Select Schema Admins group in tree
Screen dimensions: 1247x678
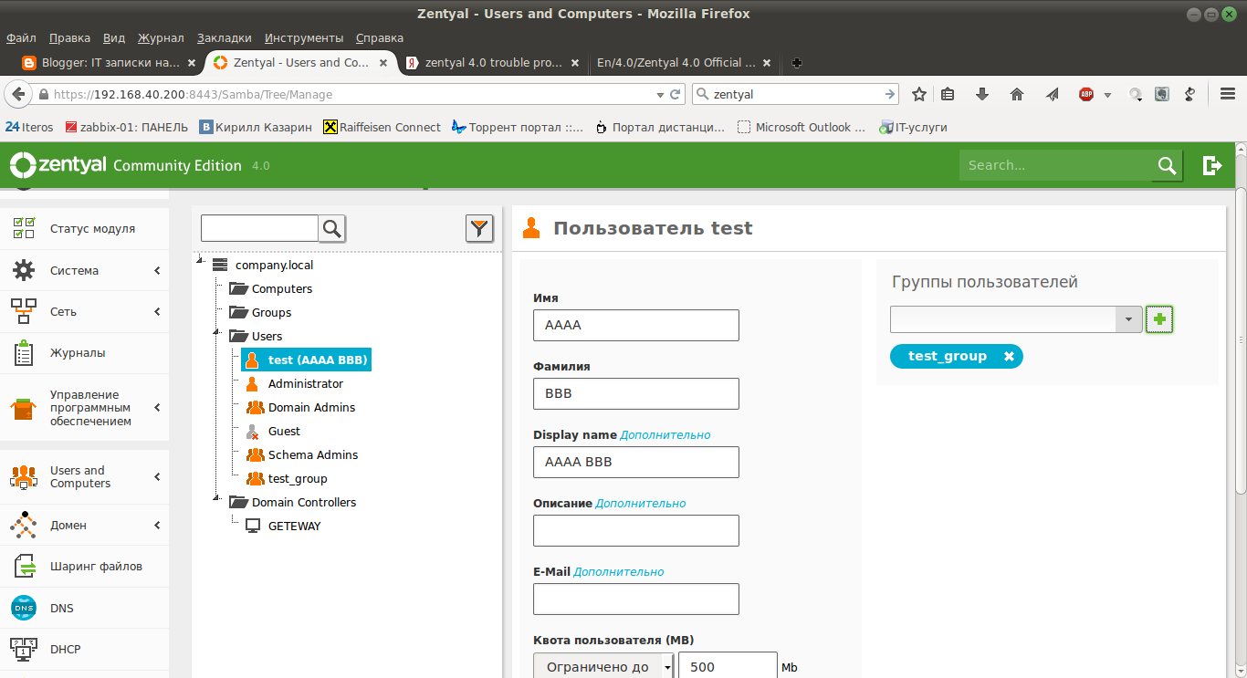tap(312, 455)
